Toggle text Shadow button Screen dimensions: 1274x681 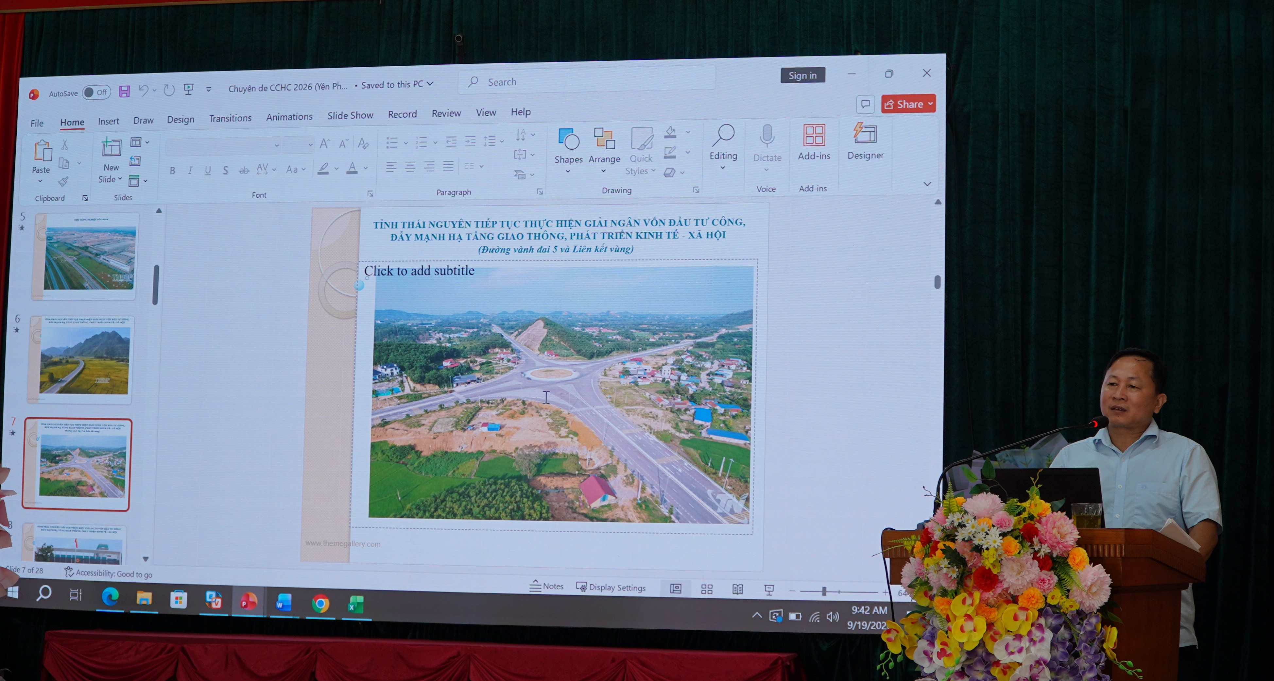226,171
